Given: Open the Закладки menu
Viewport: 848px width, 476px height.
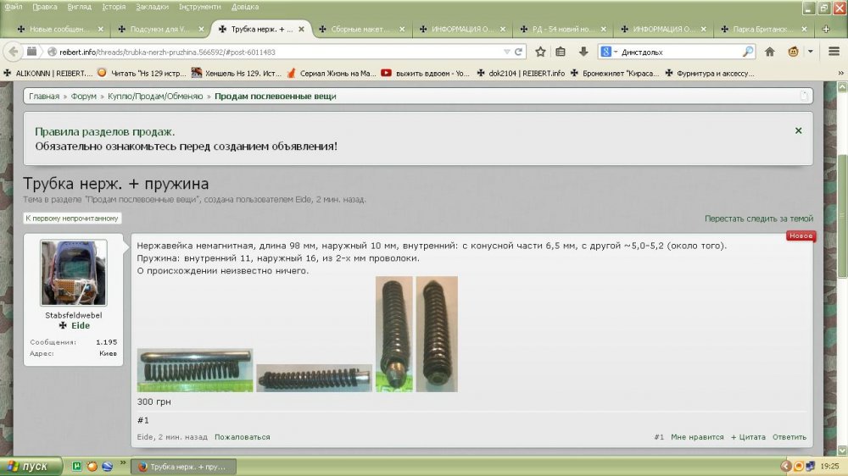Looking at the screenshot, I should 152,7.
